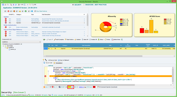Collapse the JAVA Folder tree node
The height and width of the screenshot is (97, 177).
(3, 46)
